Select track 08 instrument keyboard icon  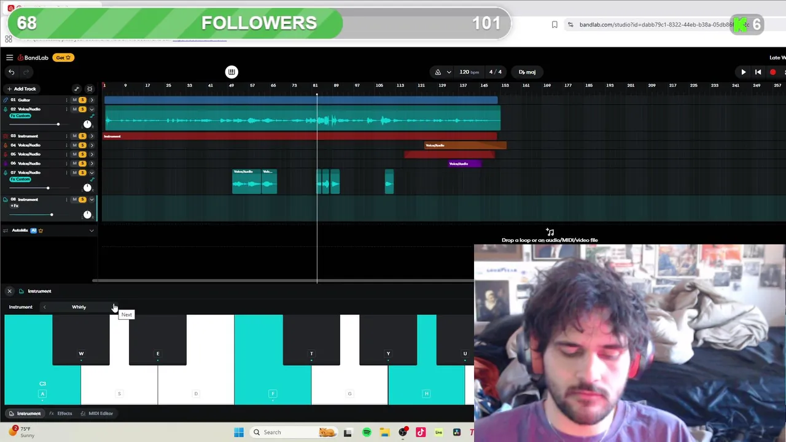tap(6, 200)
